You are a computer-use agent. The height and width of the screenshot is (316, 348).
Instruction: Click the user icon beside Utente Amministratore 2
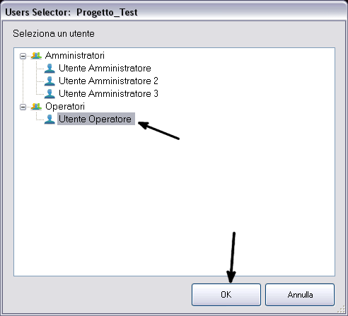pos(50,81)
